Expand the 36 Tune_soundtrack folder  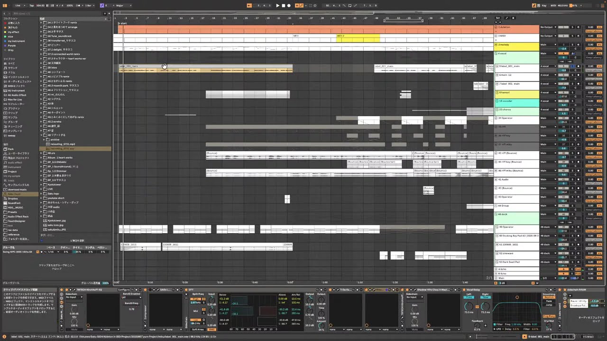(41, 36)
